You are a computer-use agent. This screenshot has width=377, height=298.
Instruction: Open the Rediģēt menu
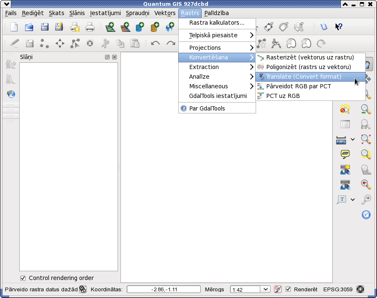coord(33,13)
